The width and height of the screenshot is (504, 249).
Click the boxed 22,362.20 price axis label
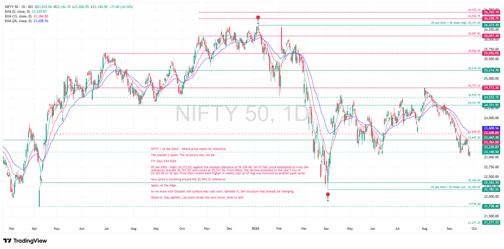coord(491,183)
